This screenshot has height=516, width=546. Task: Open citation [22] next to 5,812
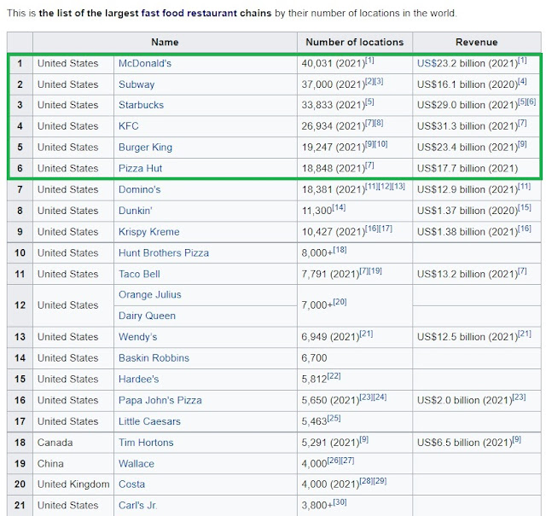[334, 376]
